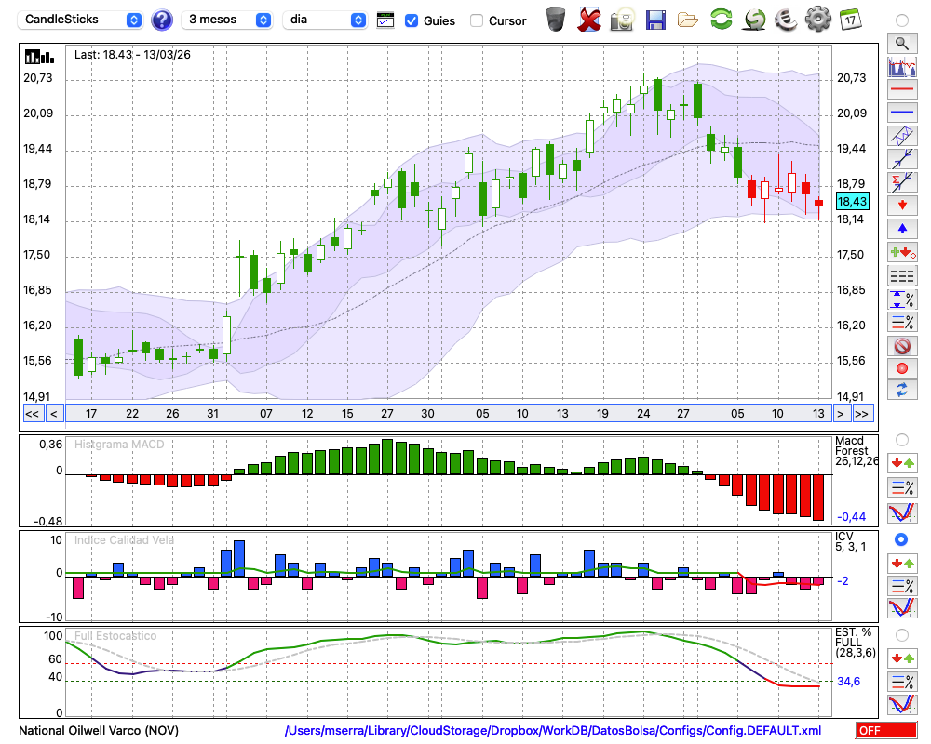Click the volume histogram chart icon
Viewport: 931px width, 744px height.
click(x=902, y=66)
